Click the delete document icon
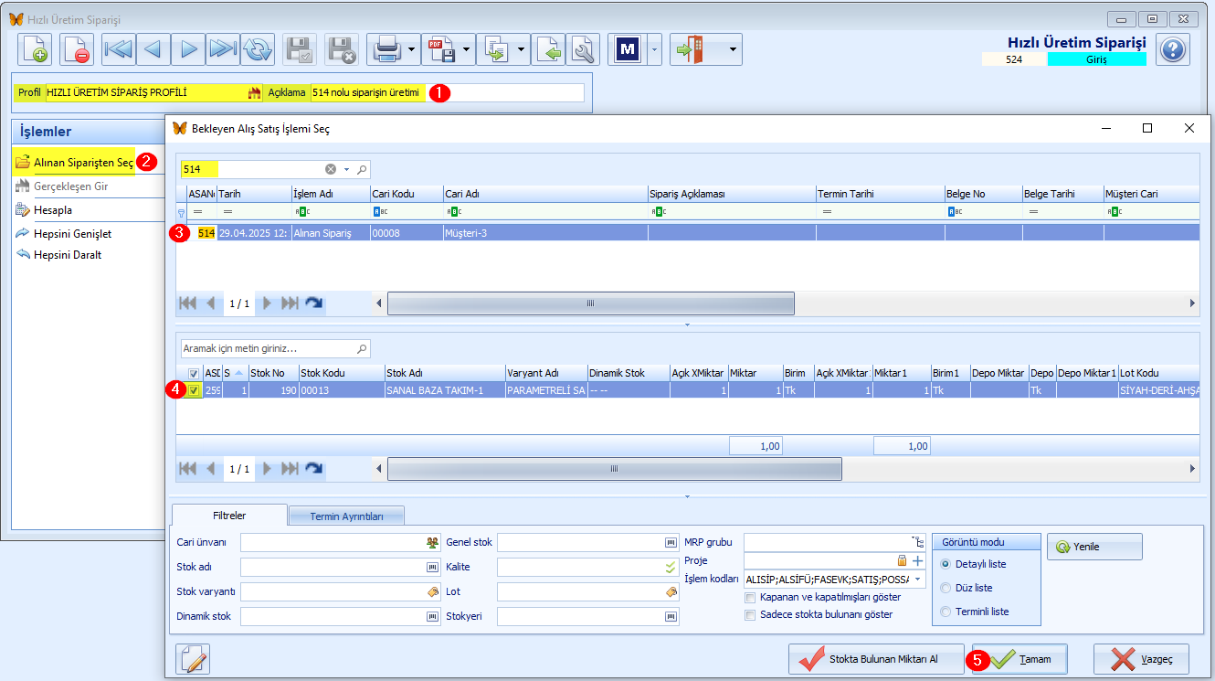Screen dimensions: 1215x681 coord(77,49)
